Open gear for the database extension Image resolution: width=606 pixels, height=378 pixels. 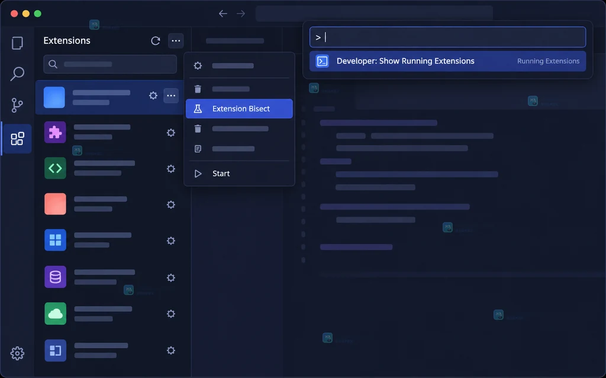[x=171, y=278]
